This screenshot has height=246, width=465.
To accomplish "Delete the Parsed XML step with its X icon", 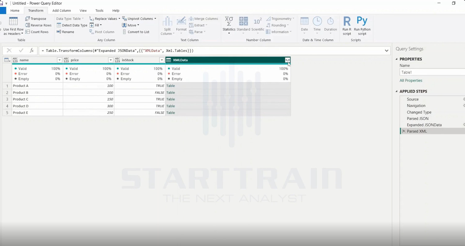I will point(404,131).
